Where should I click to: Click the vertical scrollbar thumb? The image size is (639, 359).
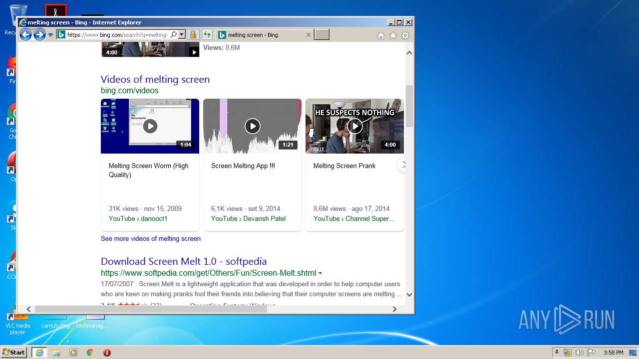409,106
